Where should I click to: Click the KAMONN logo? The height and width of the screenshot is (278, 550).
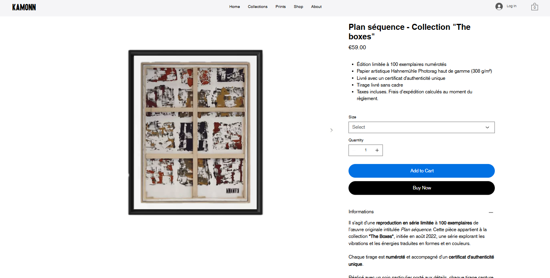click(x=24, y=7)
